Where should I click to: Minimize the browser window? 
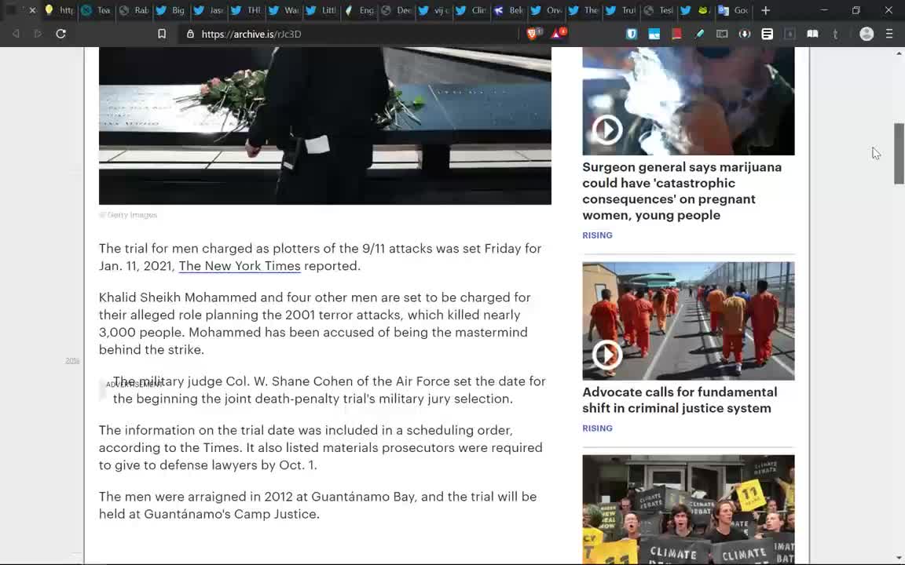pyautogui.click(x=823, y=10)
